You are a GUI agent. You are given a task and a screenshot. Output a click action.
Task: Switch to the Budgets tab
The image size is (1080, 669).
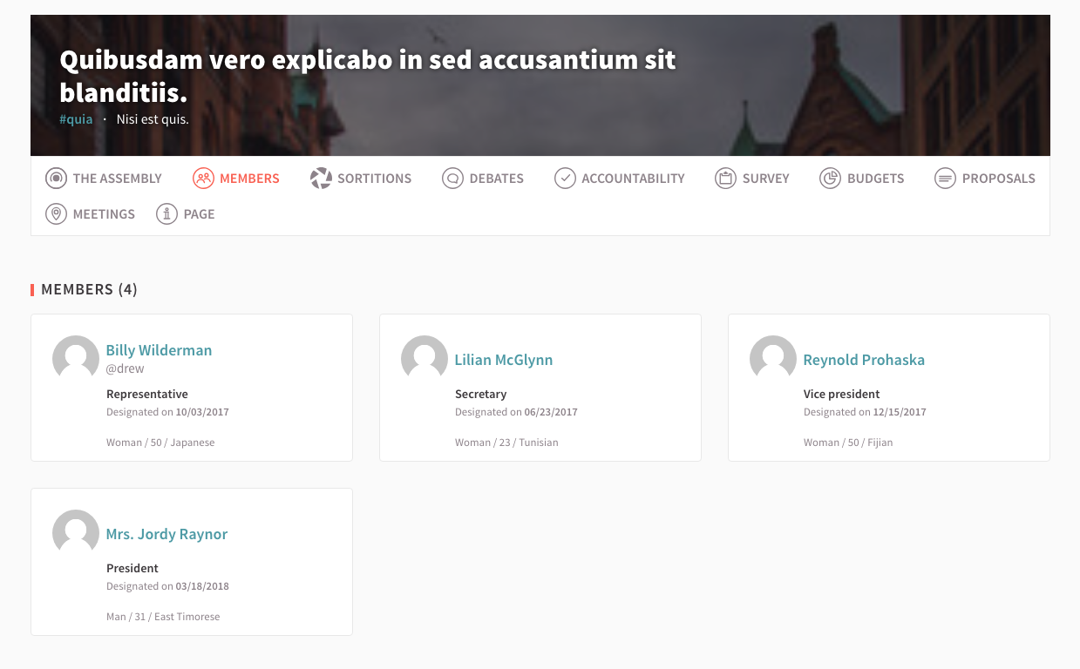point(875,179)
